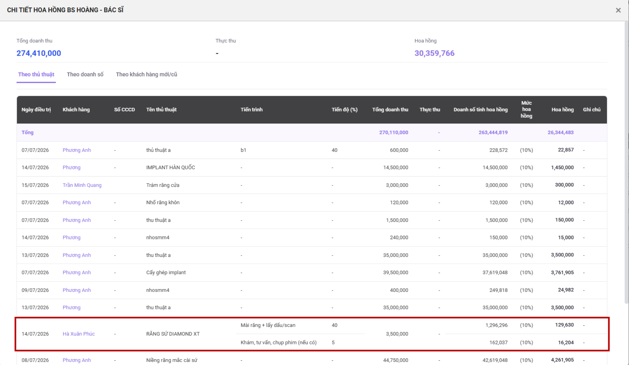Click Phương link in 13/07/2026 thu thuật a row

coord(71,307)
